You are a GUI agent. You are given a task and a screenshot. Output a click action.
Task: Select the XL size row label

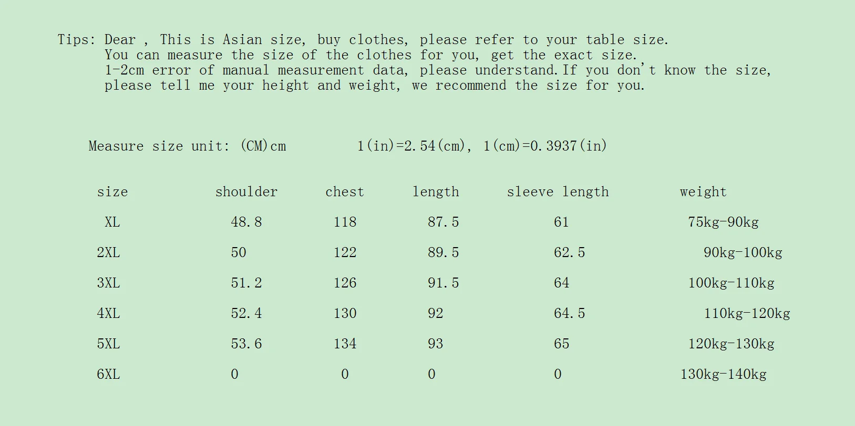tap(112, 222)
